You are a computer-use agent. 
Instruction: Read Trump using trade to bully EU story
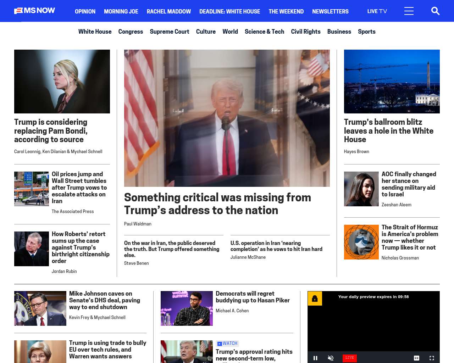pyautogui.click(x=107, y=350)
